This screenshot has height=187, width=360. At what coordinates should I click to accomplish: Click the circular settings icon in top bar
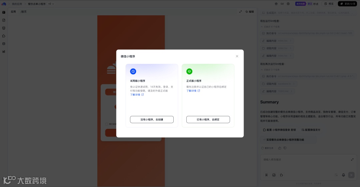(288, 4)
